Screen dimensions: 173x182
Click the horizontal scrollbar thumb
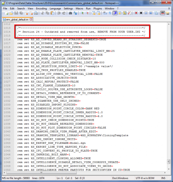(x=41, y=173)
